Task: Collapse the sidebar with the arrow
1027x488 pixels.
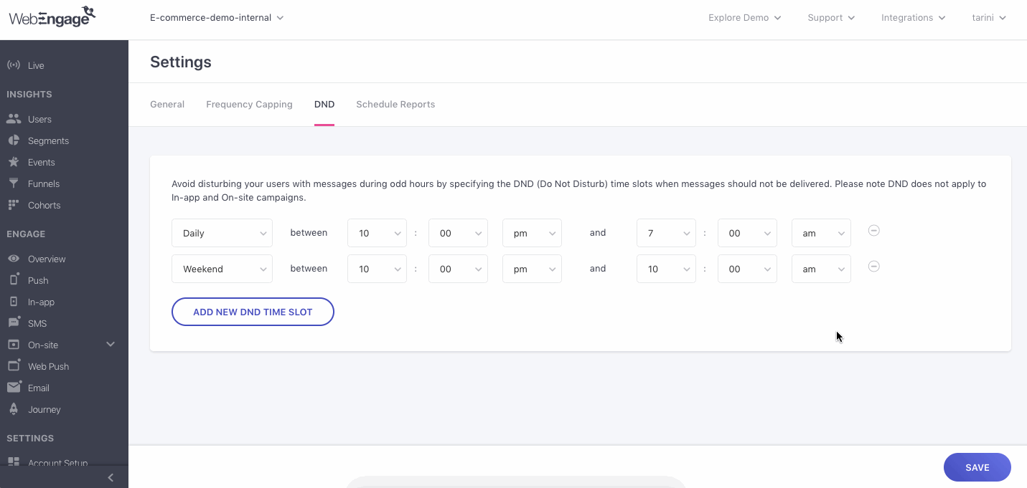Action: click(x=111, y=477)
